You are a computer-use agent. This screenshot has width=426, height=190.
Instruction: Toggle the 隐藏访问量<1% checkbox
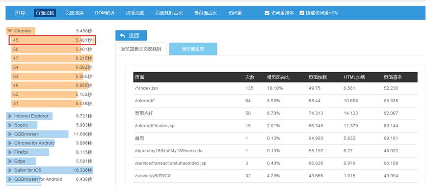click(x=301, y=13)
